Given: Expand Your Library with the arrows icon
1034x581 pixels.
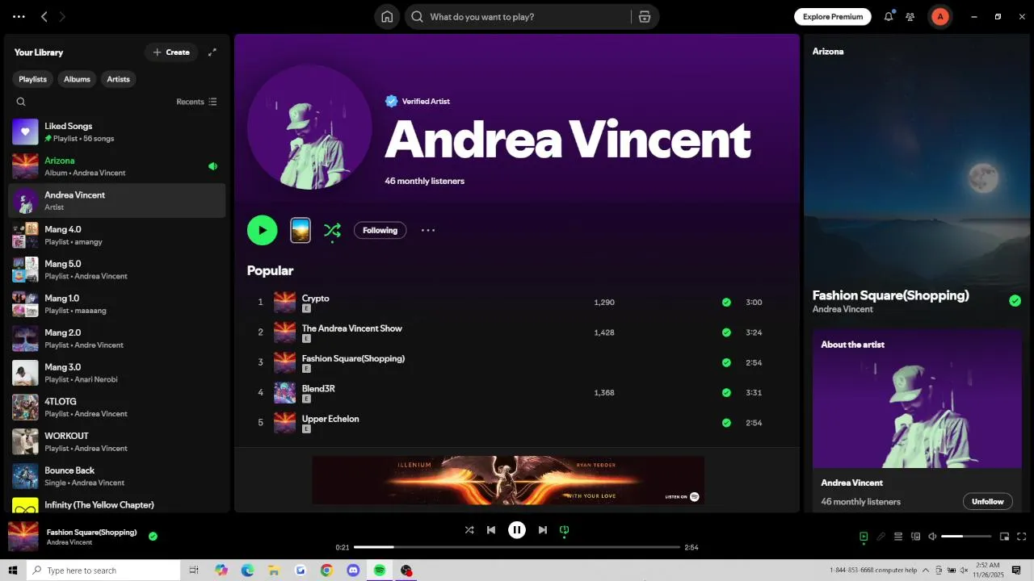Looking at the screenshot, I should [x=212, y=52].
